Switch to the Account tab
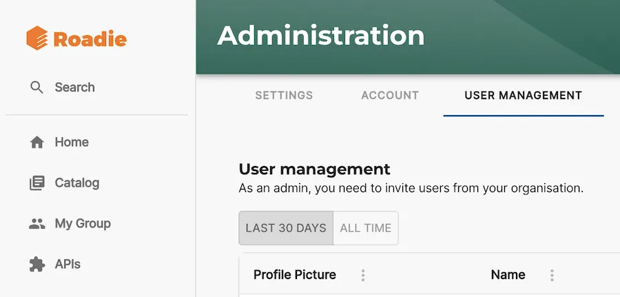Image resolution: width=620 pixels, height=297 pixels. pyautogui.click(x=390, y=95)
